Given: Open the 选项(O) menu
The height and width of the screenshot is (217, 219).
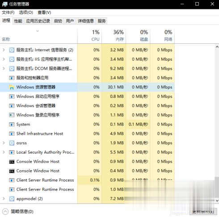Looking at the screenshot, I should pyautogui.click(x=26, y=13).
